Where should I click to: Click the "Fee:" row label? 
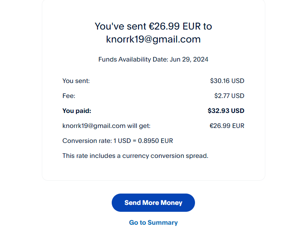click(69, 96)
